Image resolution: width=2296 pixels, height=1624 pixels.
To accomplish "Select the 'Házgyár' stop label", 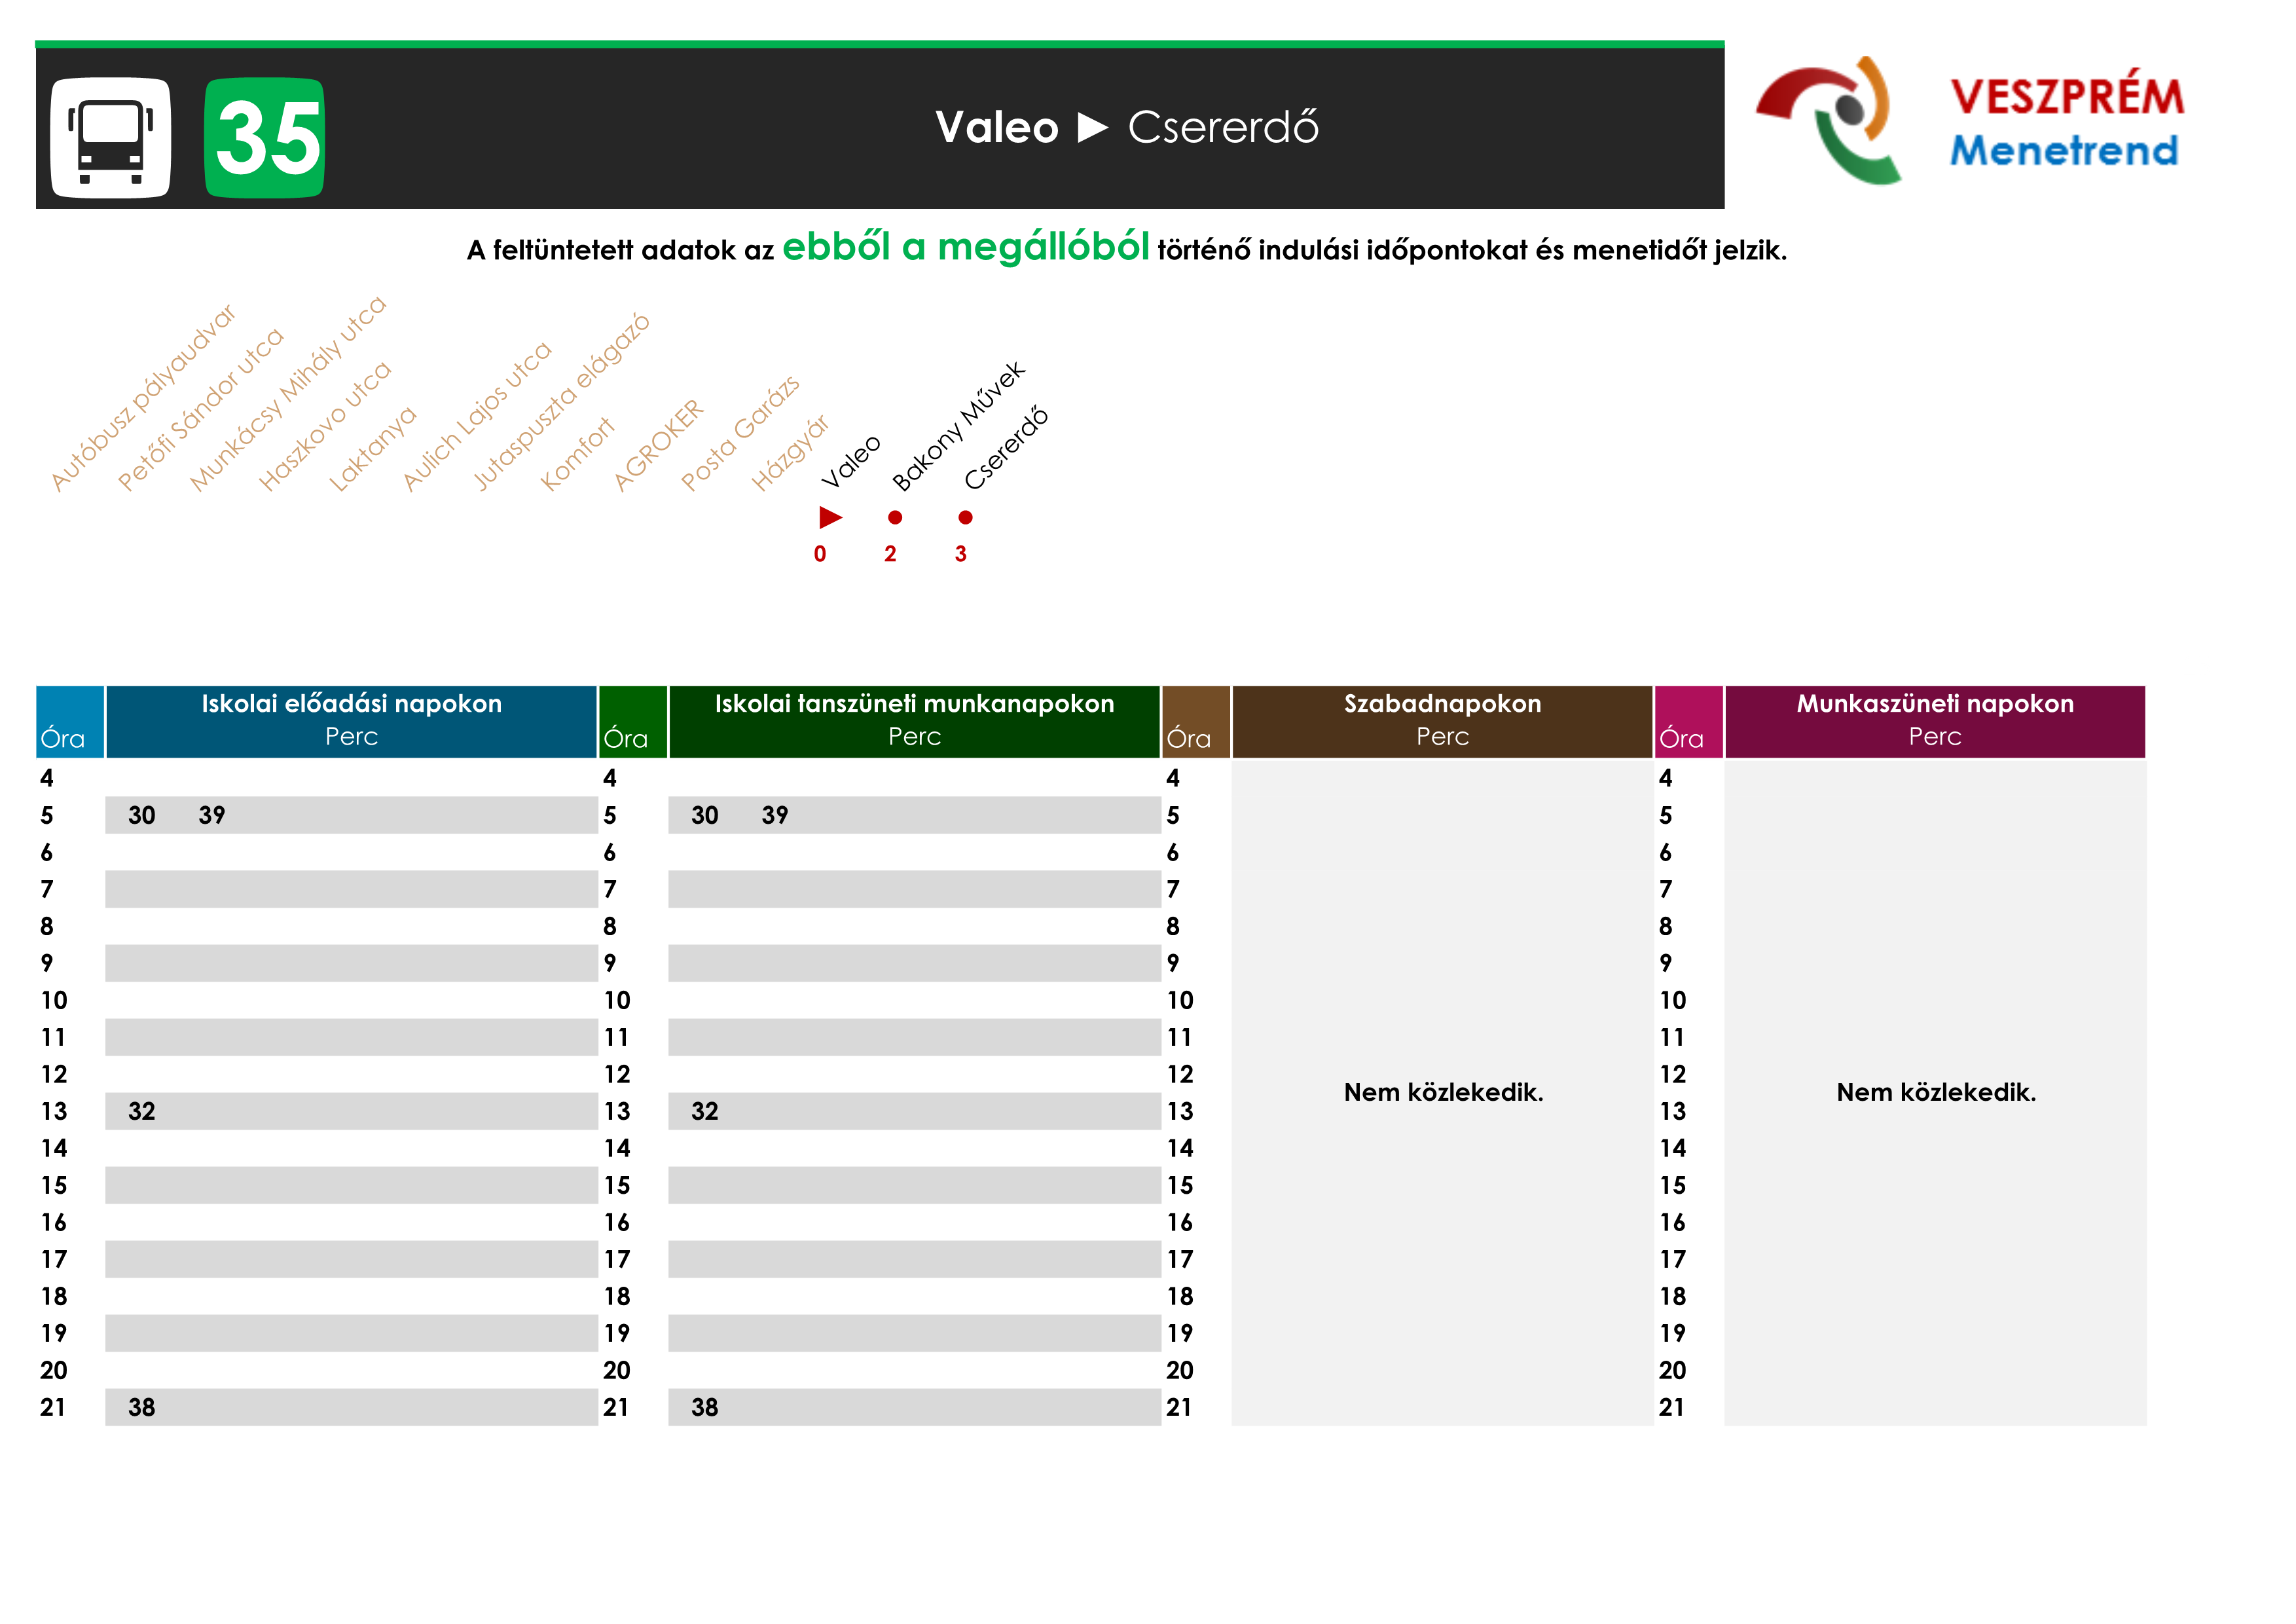I will [x=790, y=453].
